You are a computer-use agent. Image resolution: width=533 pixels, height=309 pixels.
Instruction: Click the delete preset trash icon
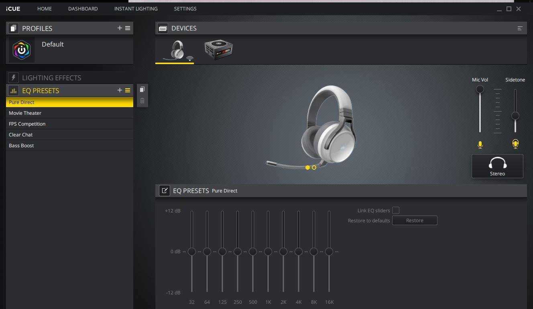[x=142, y=101]
